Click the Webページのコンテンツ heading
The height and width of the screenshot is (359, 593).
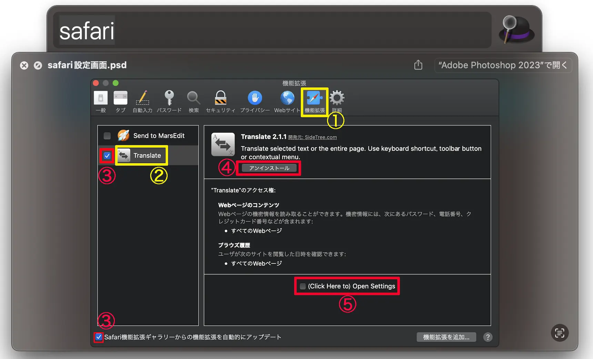coord(249,205)
